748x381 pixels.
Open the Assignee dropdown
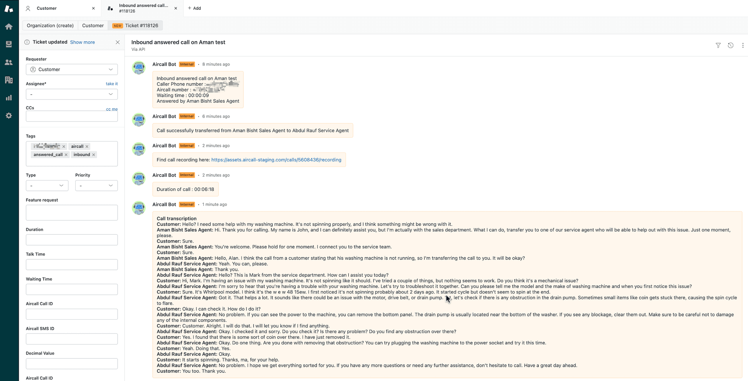pos(72,94)
